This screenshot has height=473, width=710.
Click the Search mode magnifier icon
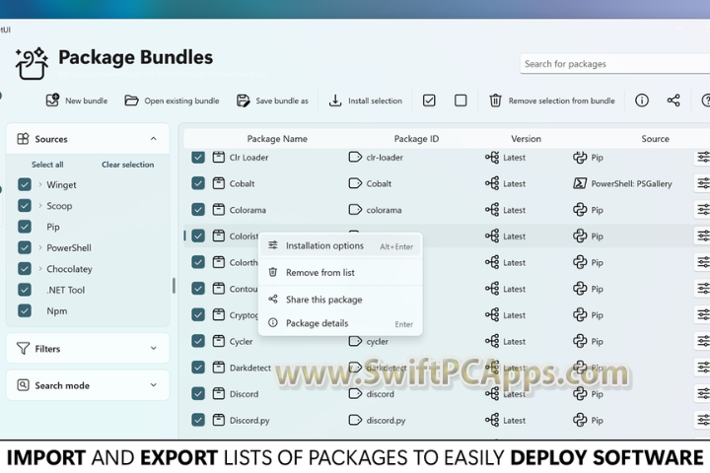click(23, 384)
